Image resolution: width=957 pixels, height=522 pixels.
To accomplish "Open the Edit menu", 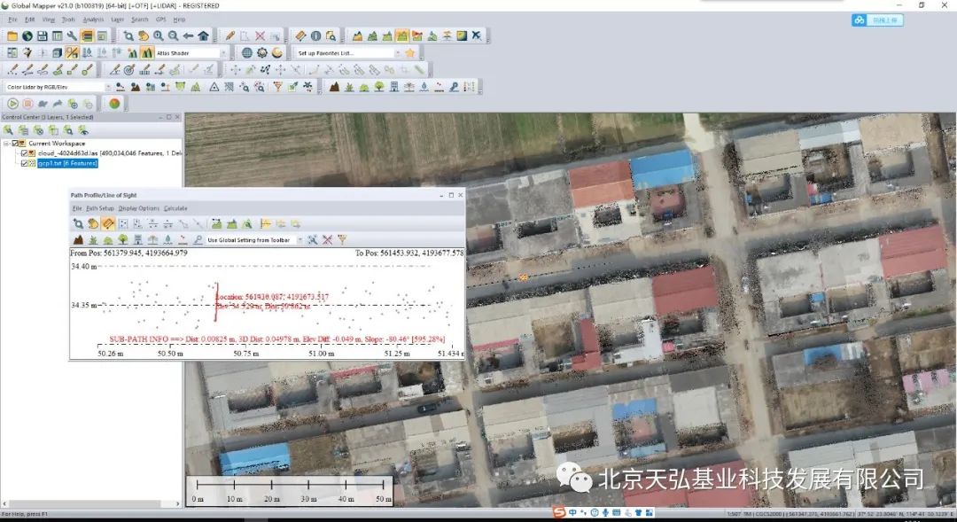I will (x=30, y=19).
